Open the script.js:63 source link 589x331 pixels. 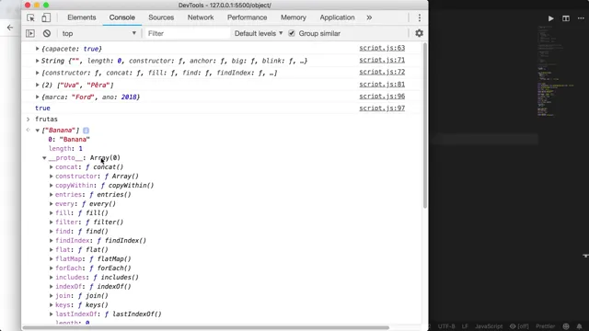click(x=382, y=48)
